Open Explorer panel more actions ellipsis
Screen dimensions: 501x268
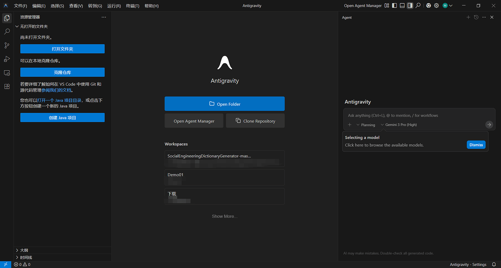104,17
